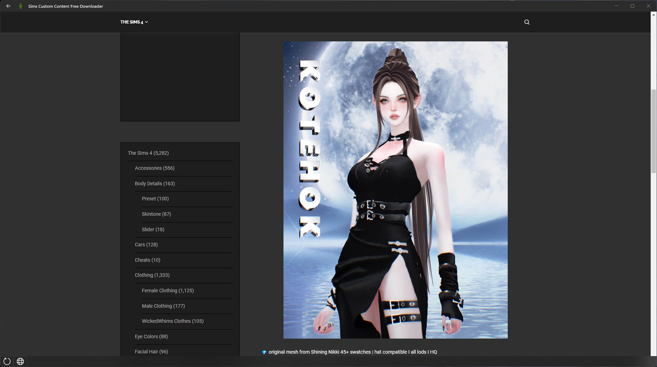Open the search magnifier icon

(x=527, y=22)
